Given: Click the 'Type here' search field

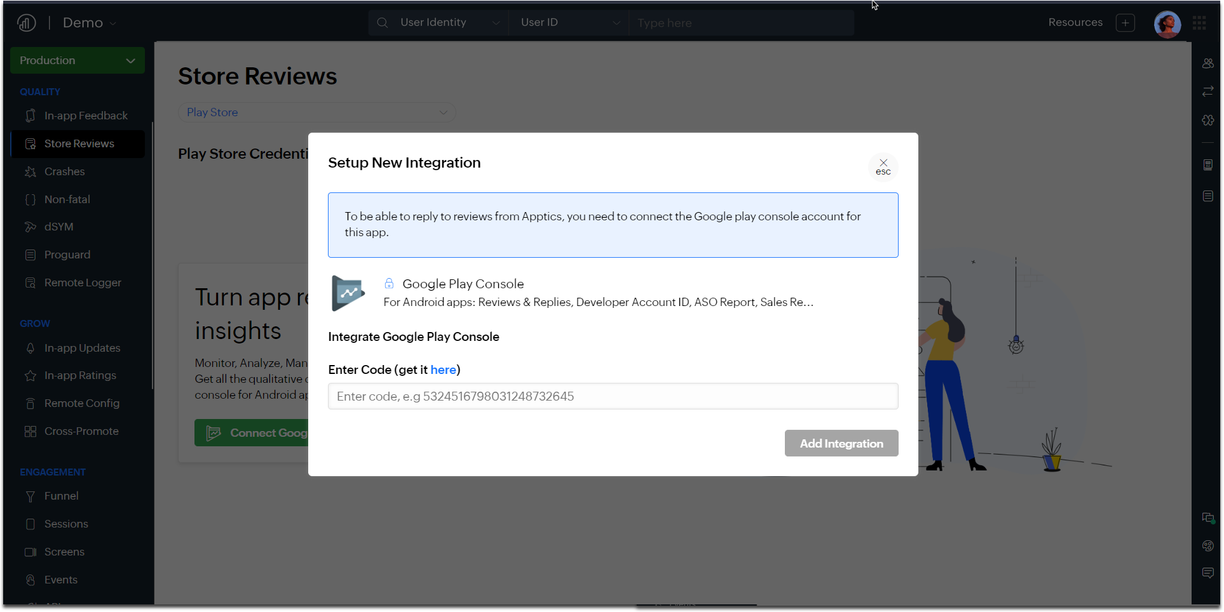Looking at the screenshot, I should click(x=742, y=23).
